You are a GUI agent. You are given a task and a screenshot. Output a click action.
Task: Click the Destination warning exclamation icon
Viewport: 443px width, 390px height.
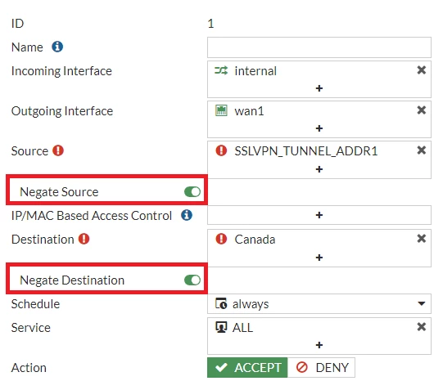84,239
